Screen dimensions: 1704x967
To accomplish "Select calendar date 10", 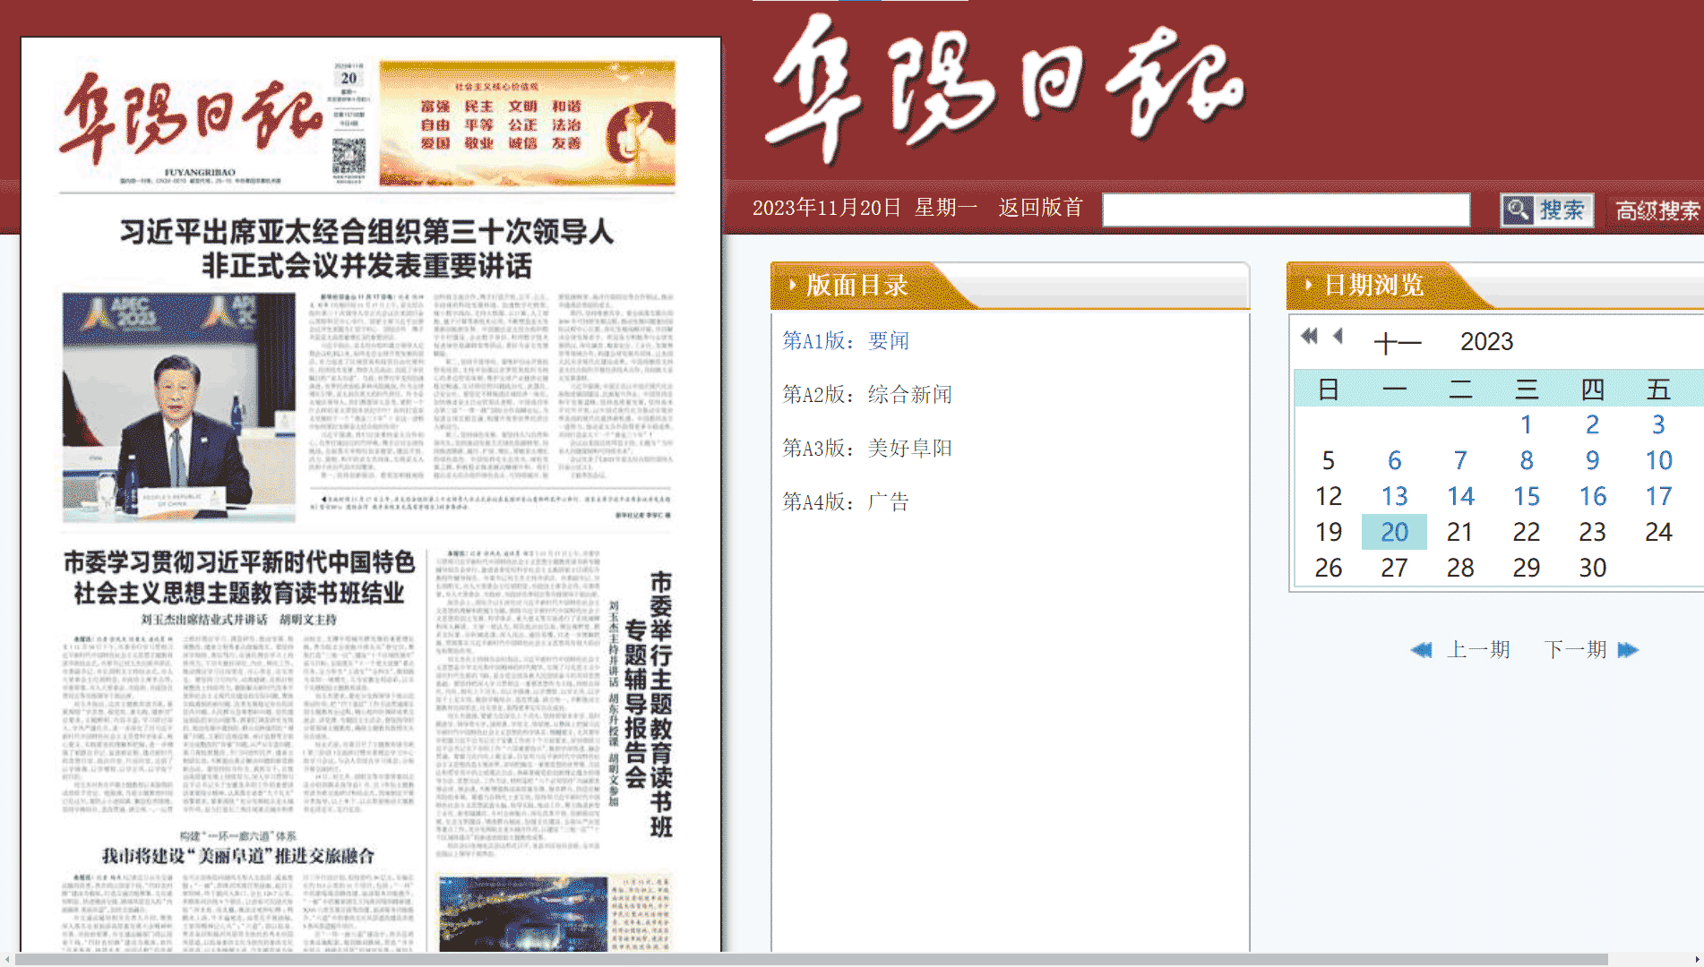I will [x=1658, y=460].
